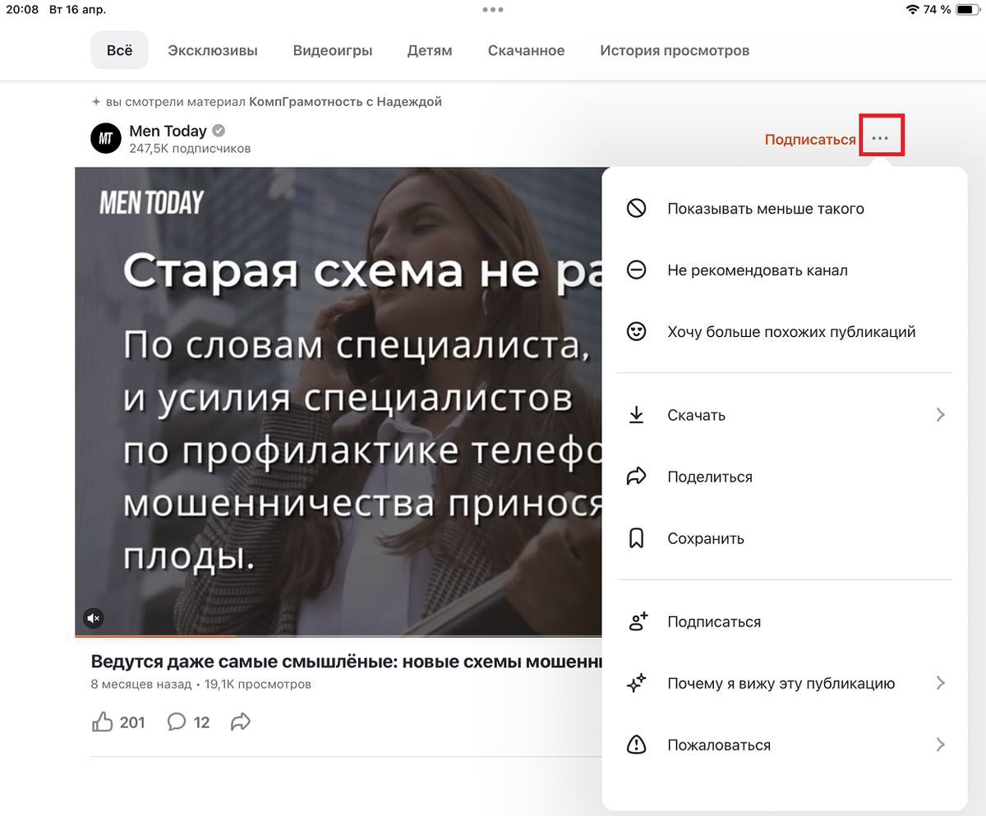Click the orange Подписаться link
This screenshot has width=986, height=816.
coord(809,139)
